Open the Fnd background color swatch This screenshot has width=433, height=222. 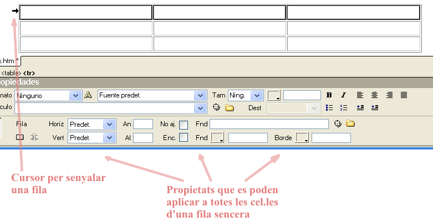pos(217,137)
